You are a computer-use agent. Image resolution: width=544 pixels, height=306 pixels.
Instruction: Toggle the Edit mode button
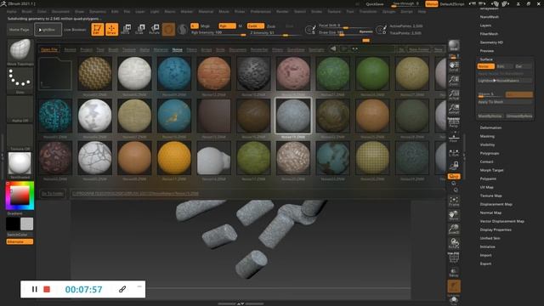(x=98, y=30)
